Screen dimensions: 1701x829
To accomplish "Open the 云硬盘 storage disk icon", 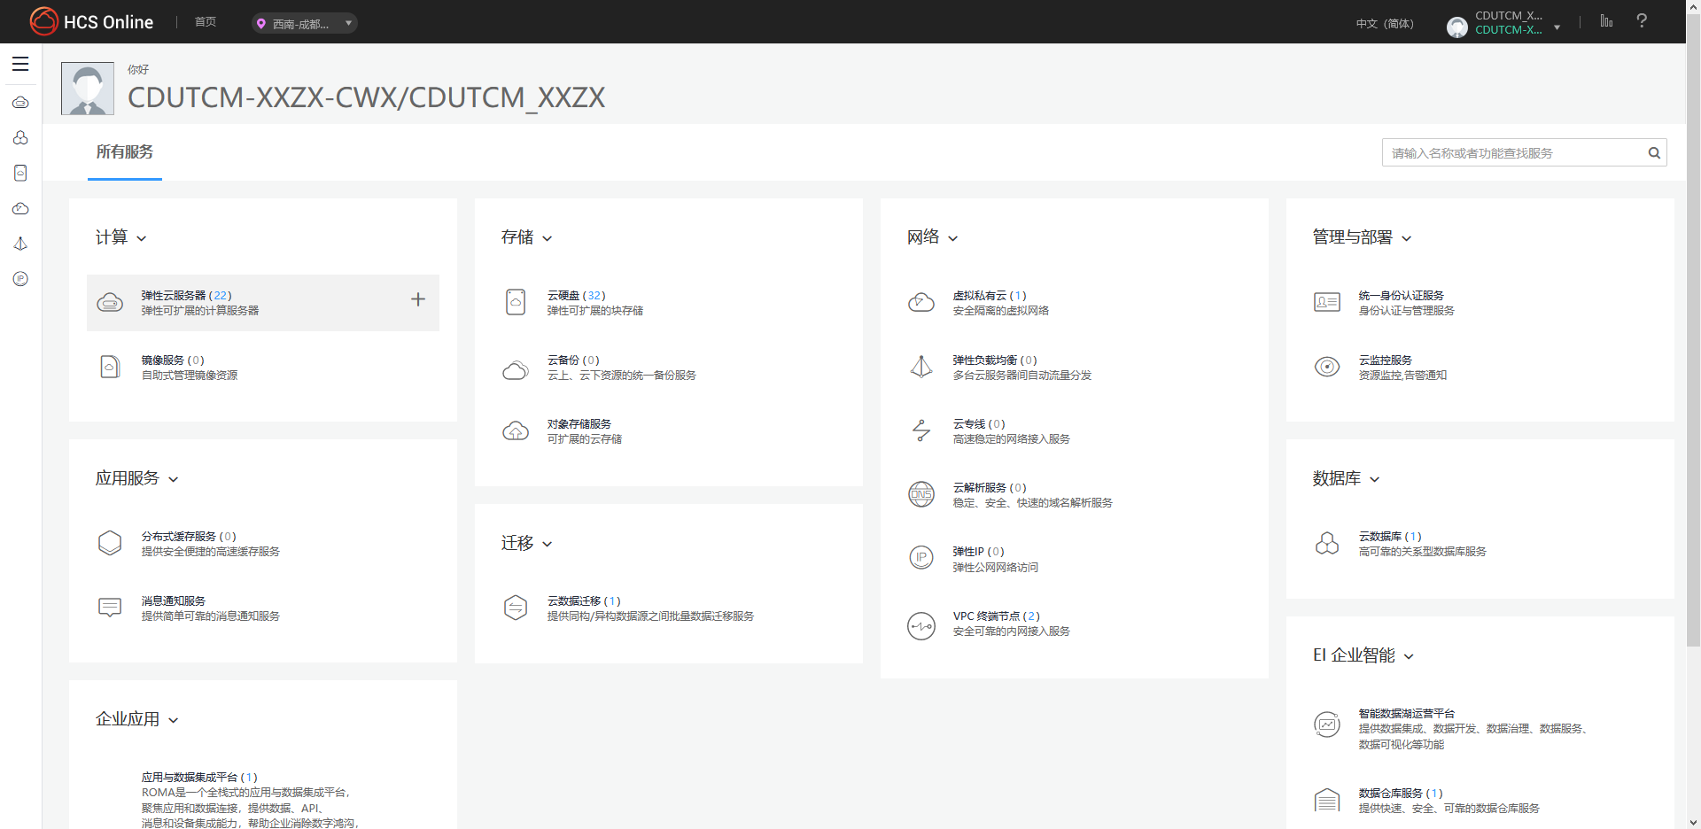I will (516, 302).
